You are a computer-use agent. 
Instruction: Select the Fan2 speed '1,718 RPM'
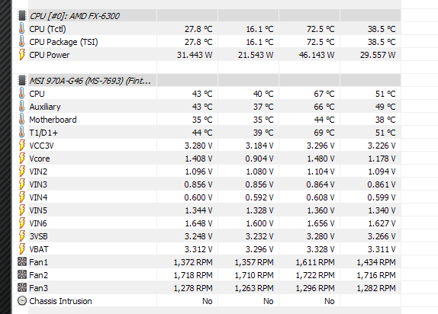(x=193, y=275)
